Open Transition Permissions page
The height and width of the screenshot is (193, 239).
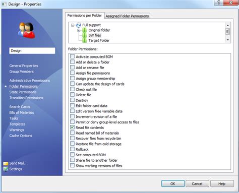coord(26,98)
